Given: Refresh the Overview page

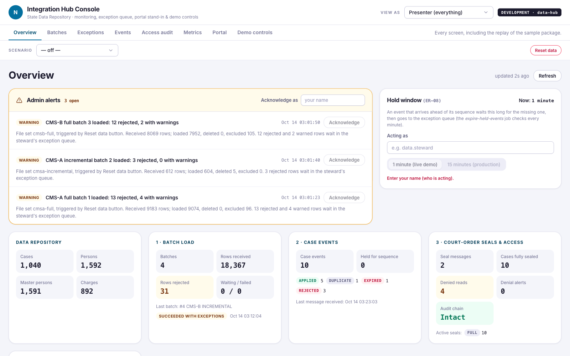Looking at the screenshot, I should pos(547,76).
